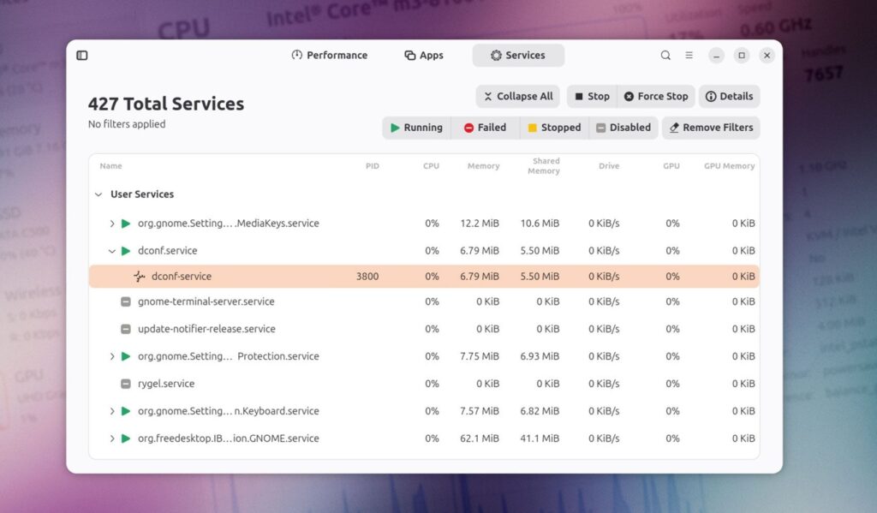
Task: Click disabled icon next to gnome-terminal-server.service
Action: [126, 301]
